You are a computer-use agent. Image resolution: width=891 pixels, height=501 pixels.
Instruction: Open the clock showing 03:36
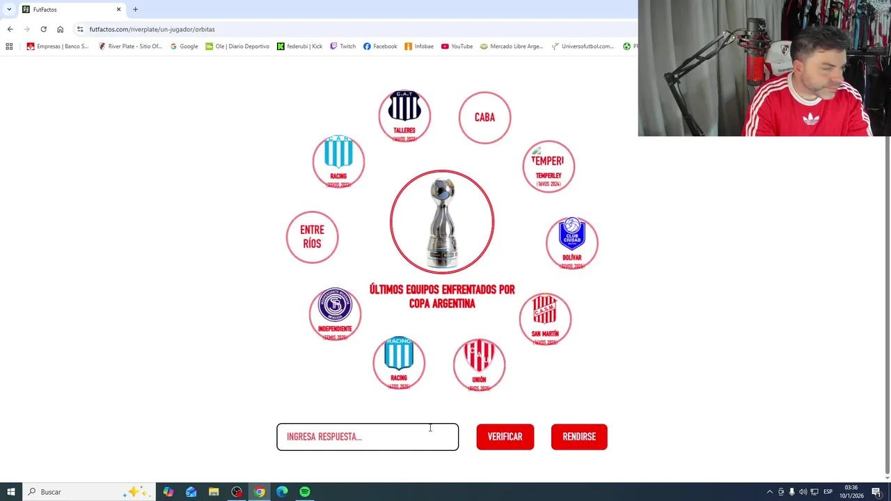(x=851, y=492)
